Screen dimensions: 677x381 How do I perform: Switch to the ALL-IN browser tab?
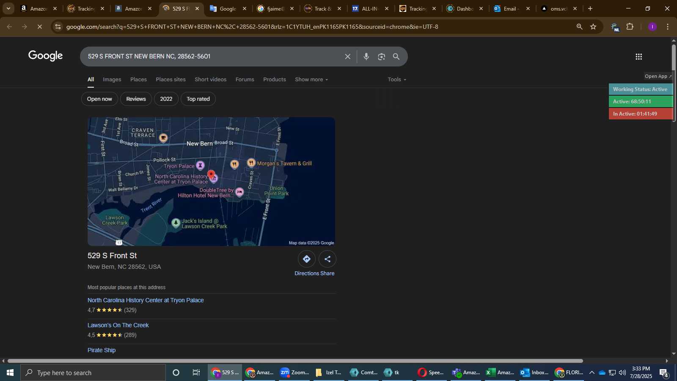point(371,8)
